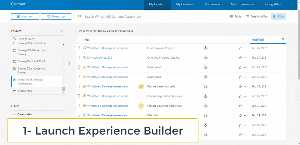The width and height of the screenshot is (300, 145).
Task: Tick checkbox for Web Map item
Action: pyautogui.click(x=78, y=115)
